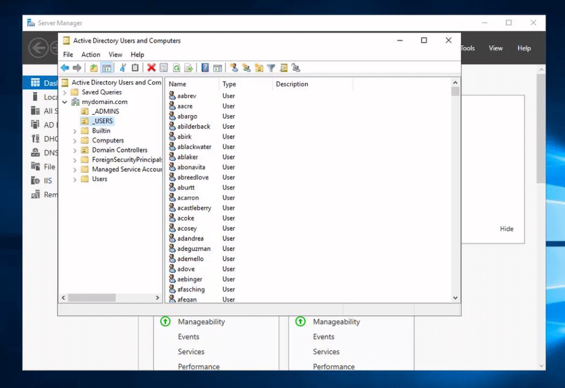Screen dimensions: 565x388
Task: Click the blue Back arrow in ADUC toolbar
Action: coord(65,68)
